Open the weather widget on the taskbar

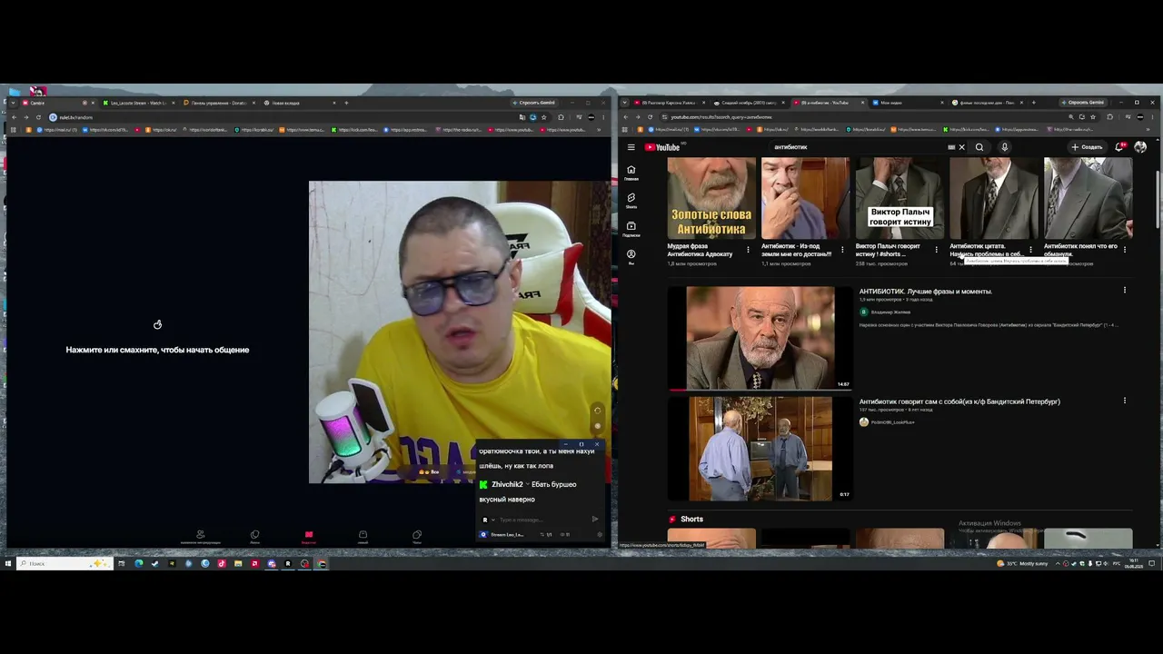click(1022, 563)
